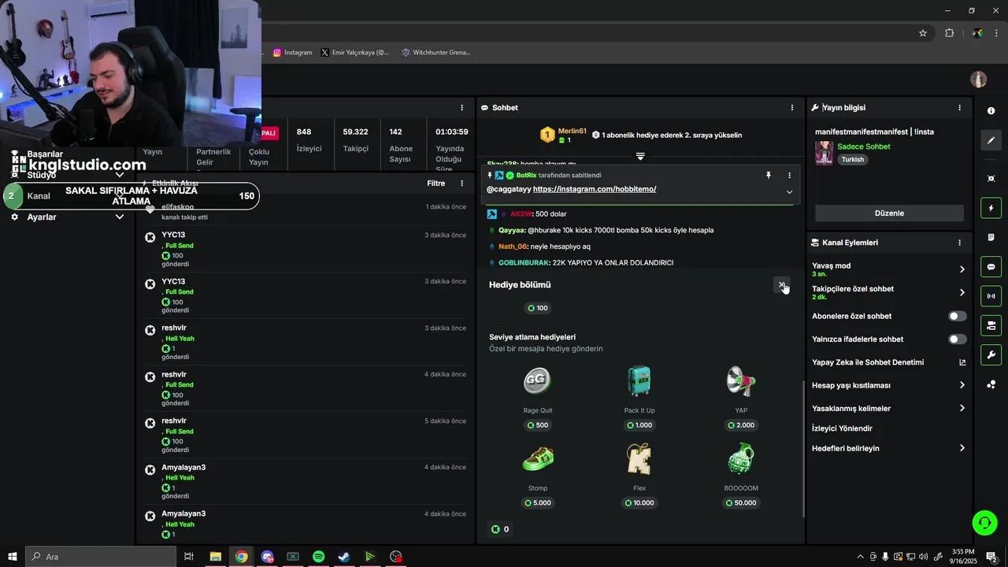This screenshot has width=1008, height=567.
Task: Click the focus-frame icon in right sidebar
Action: (x=991, y=179)
